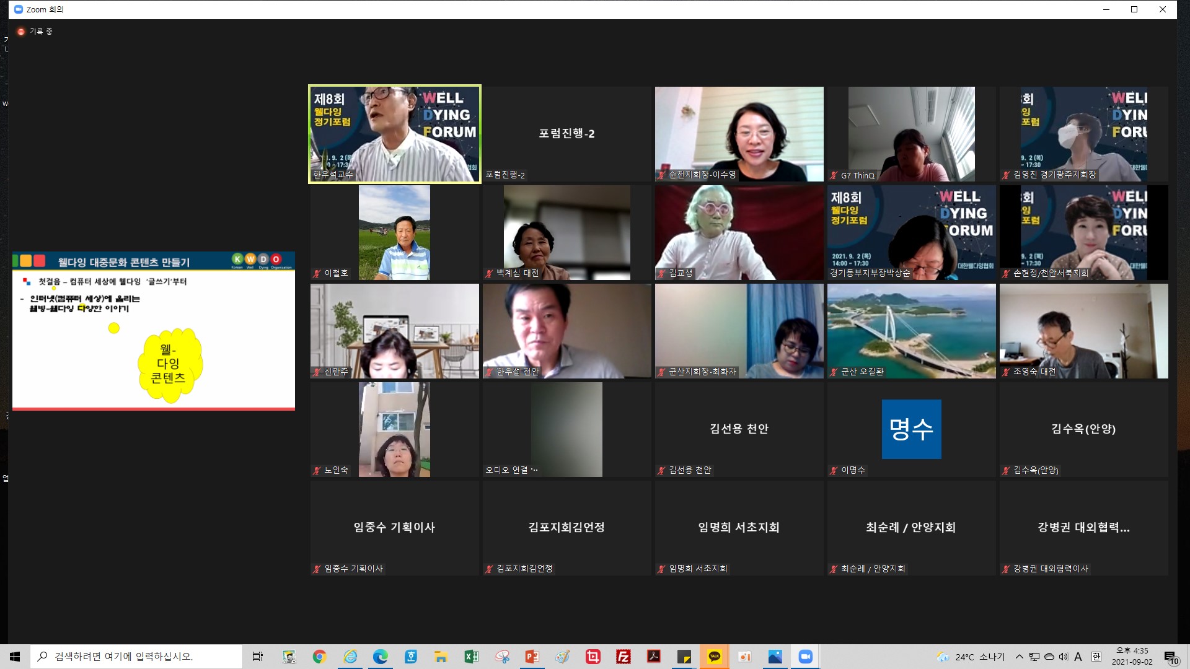Open the Zoom app in the taskbar
This screenshot has width=1190, height=669.
805,657
